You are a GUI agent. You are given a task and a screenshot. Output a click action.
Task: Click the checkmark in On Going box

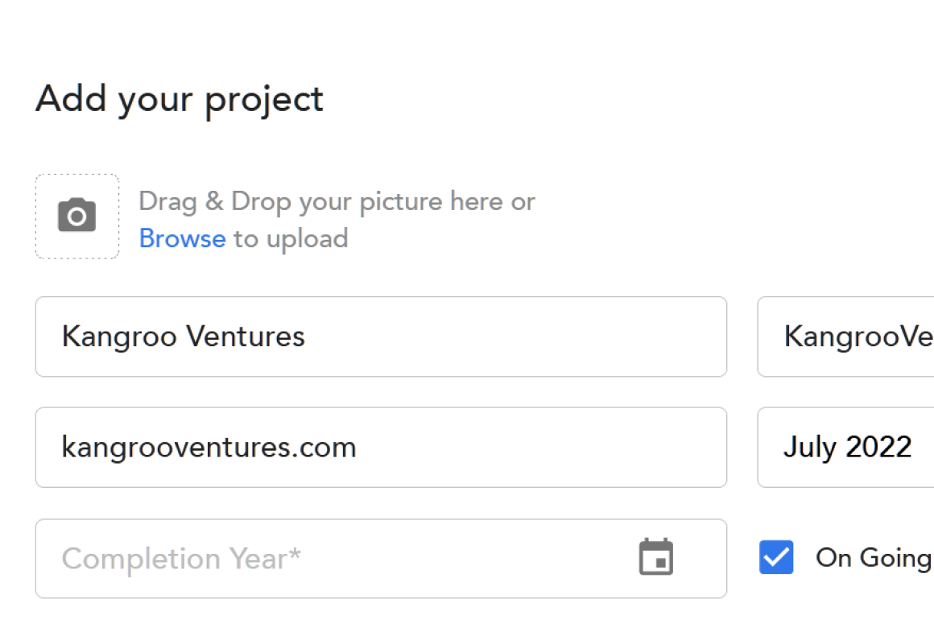tap(776, 557)
